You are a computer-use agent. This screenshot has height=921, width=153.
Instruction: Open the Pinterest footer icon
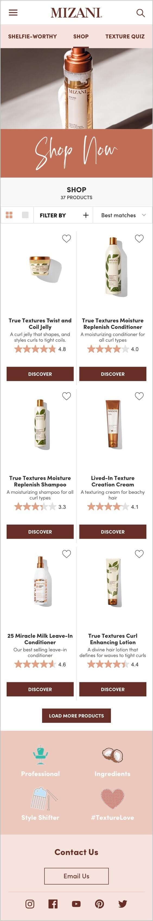(100, 904)
